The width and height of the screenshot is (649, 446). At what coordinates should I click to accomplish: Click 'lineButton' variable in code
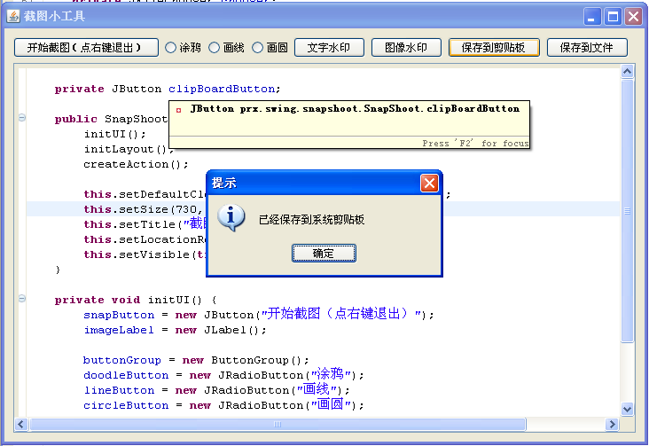(119, 390)
